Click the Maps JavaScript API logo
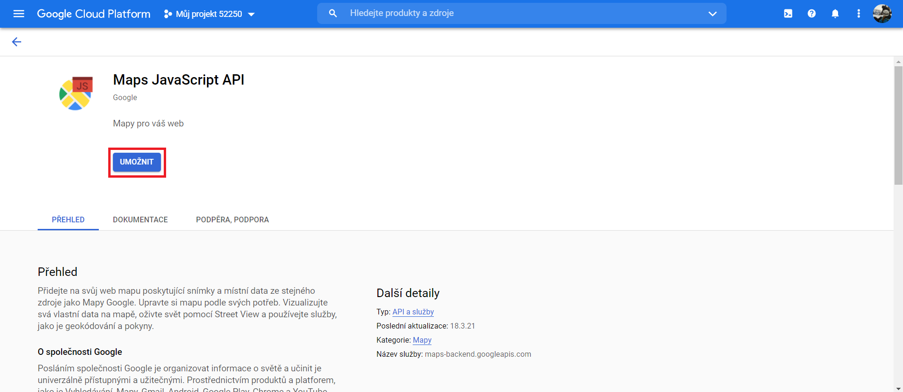 coord(76,94)
